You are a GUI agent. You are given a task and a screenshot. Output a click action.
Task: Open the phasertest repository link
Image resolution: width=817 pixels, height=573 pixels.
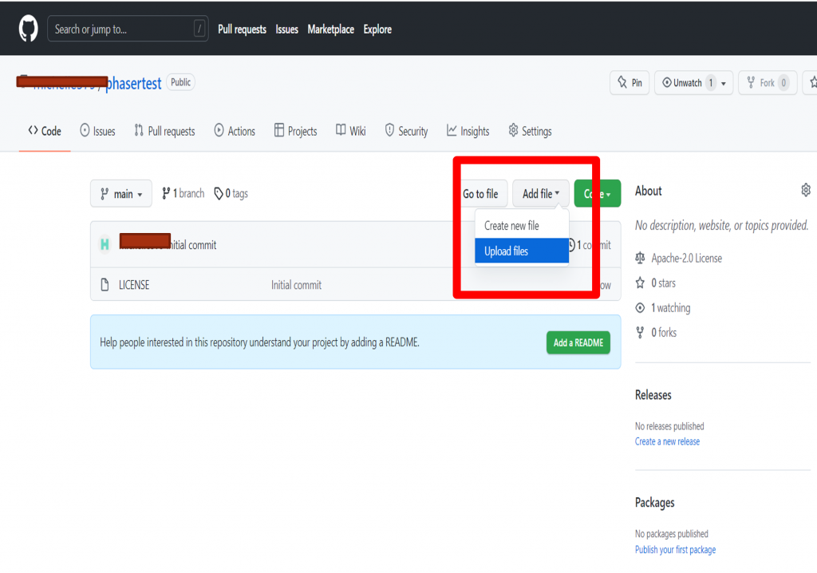coord(133,84)
